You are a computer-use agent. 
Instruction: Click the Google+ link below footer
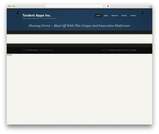pyautogui.click(x=10, y=55)
